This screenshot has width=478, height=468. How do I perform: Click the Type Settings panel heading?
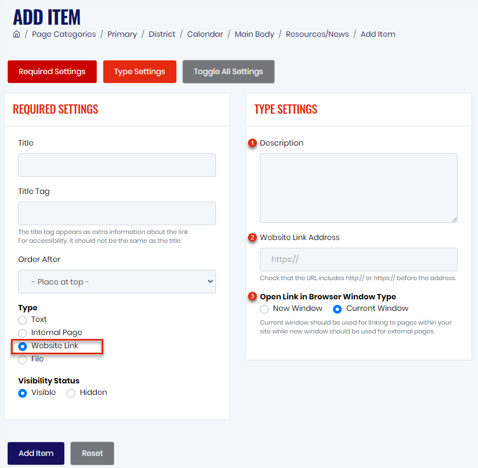pos(286,109)
